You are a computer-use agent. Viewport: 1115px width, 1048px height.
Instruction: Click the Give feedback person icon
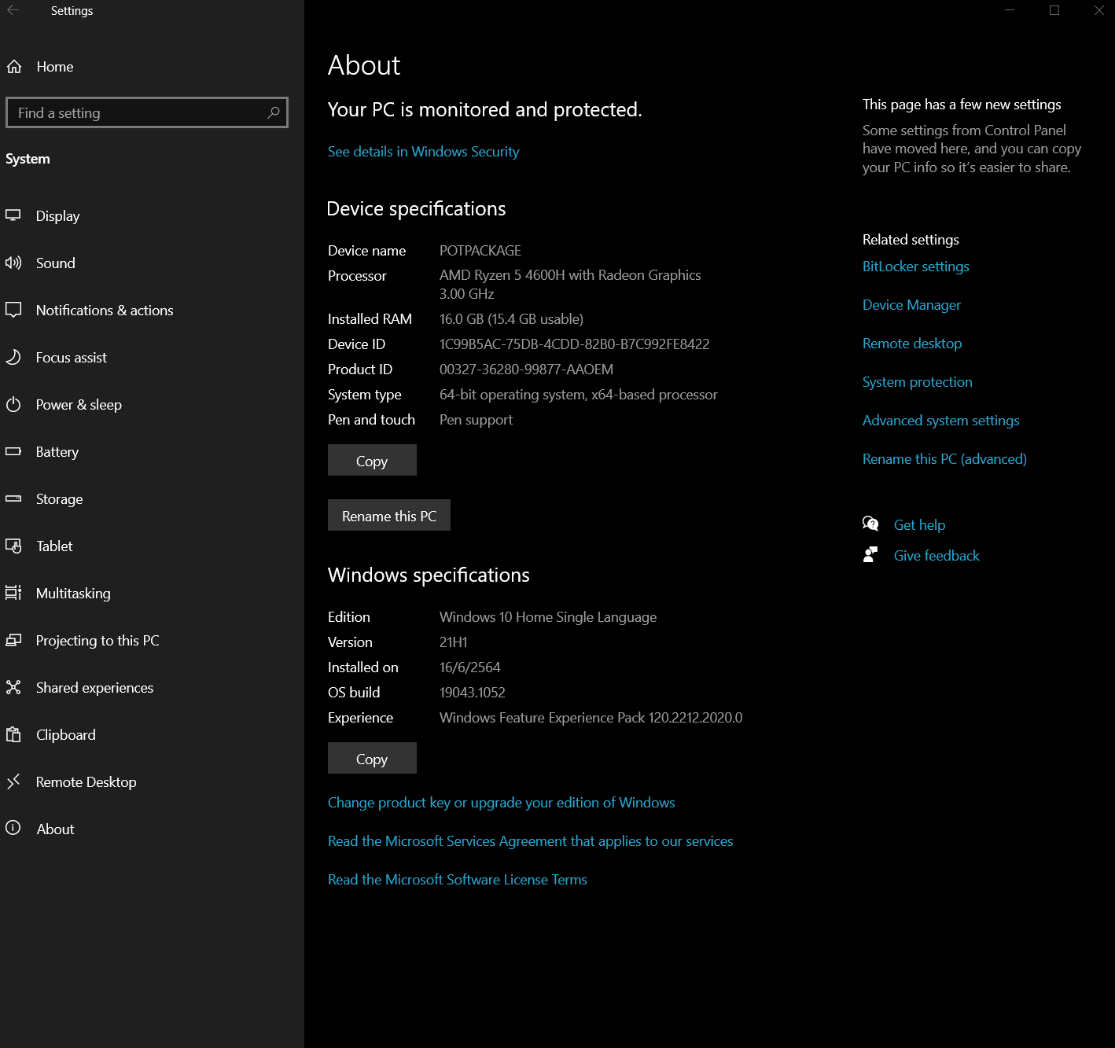[x=870, y=554]
